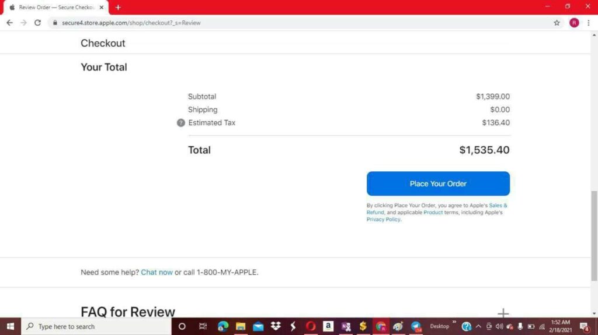Open Opera browser from taskbar
The image size is (598, 335).
click(x=311, y=326)
